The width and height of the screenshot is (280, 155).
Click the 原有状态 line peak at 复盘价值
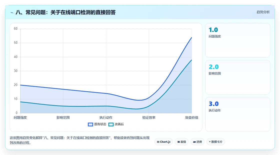click(x=191, y=37)
